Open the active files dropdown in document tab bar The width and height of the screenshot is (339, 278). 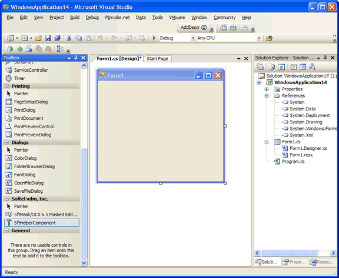[239, 59]
